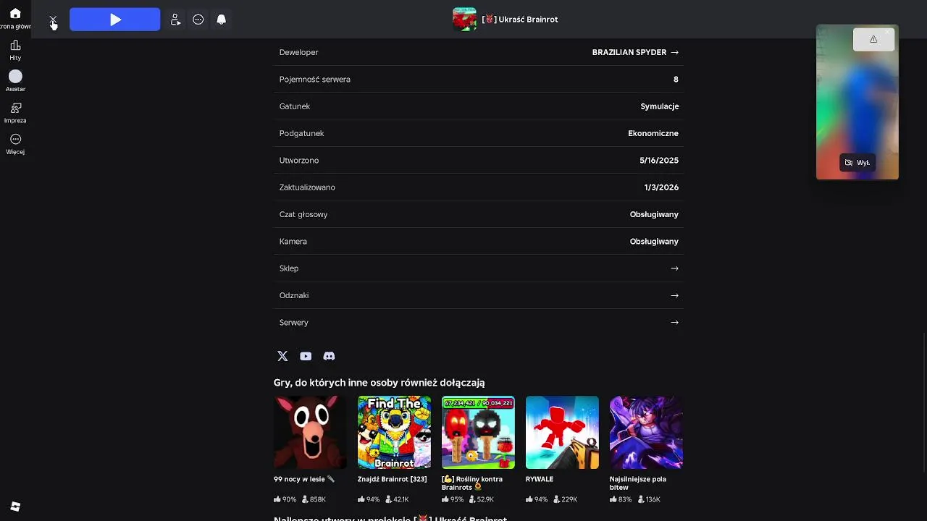Open the Serwery row arrow
The height and width of the screenshot is (521, 927).
coord(674,323)
